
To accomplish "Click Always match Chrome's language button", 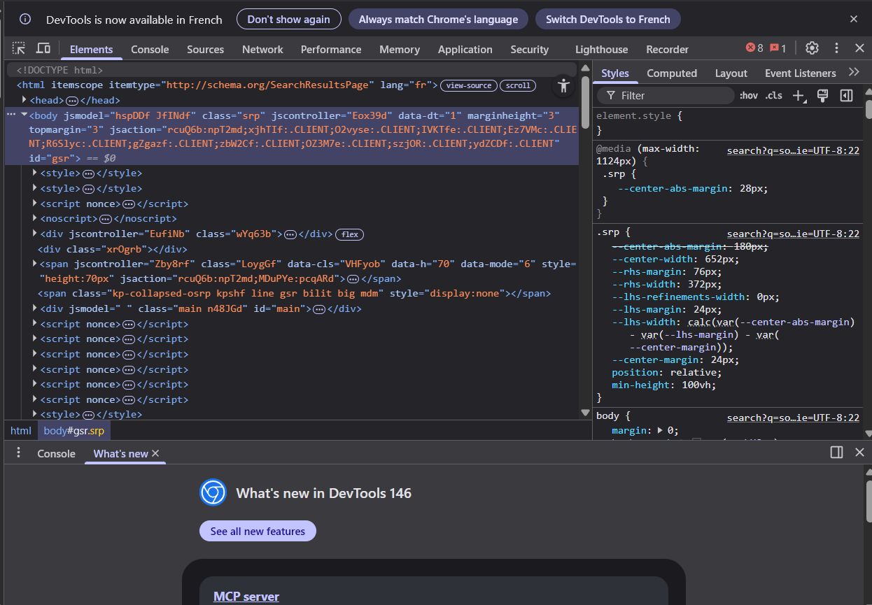I will (438, 19).
